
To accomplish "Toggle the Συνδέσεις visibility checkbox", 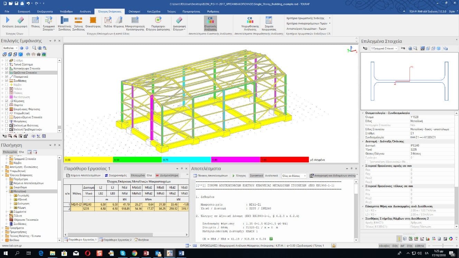I will 7,81.
